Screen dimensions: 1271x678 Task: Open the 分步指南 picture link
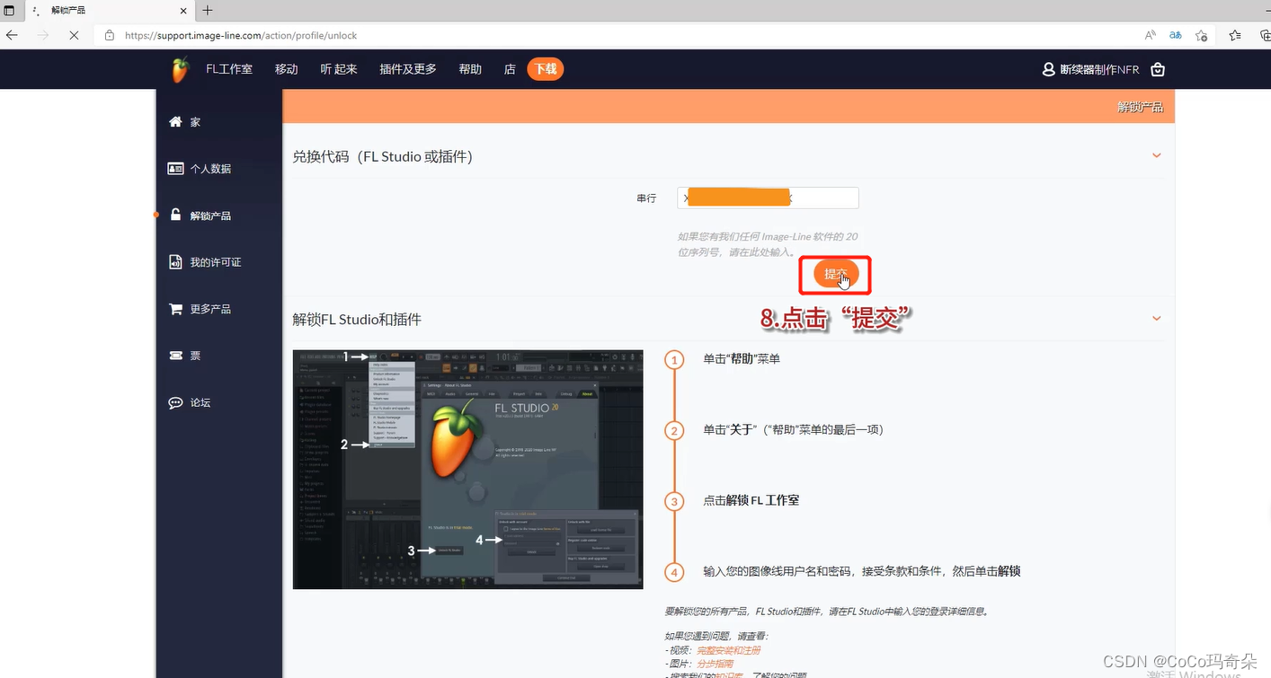(715, 664)
